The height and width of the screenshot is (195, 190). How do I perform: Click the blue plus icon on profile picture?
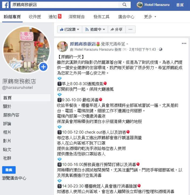point(43,67)
